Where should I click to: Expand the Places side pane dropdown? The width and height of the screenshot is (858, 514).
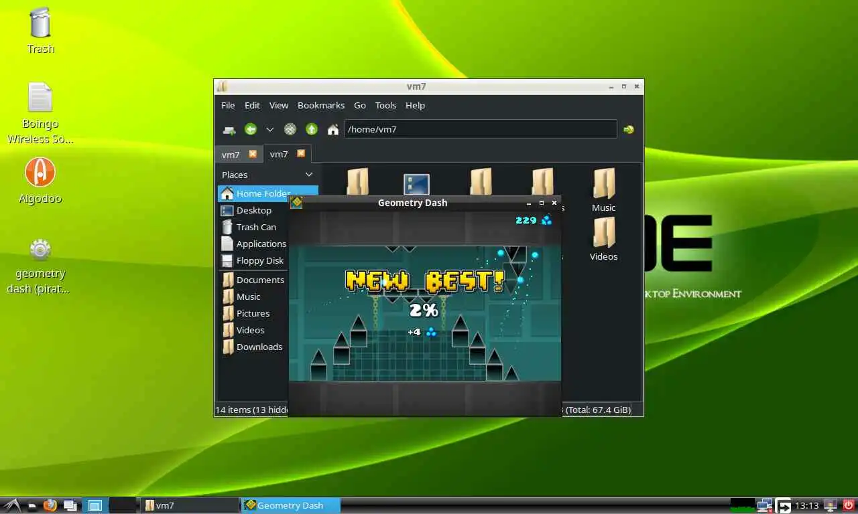309,175
